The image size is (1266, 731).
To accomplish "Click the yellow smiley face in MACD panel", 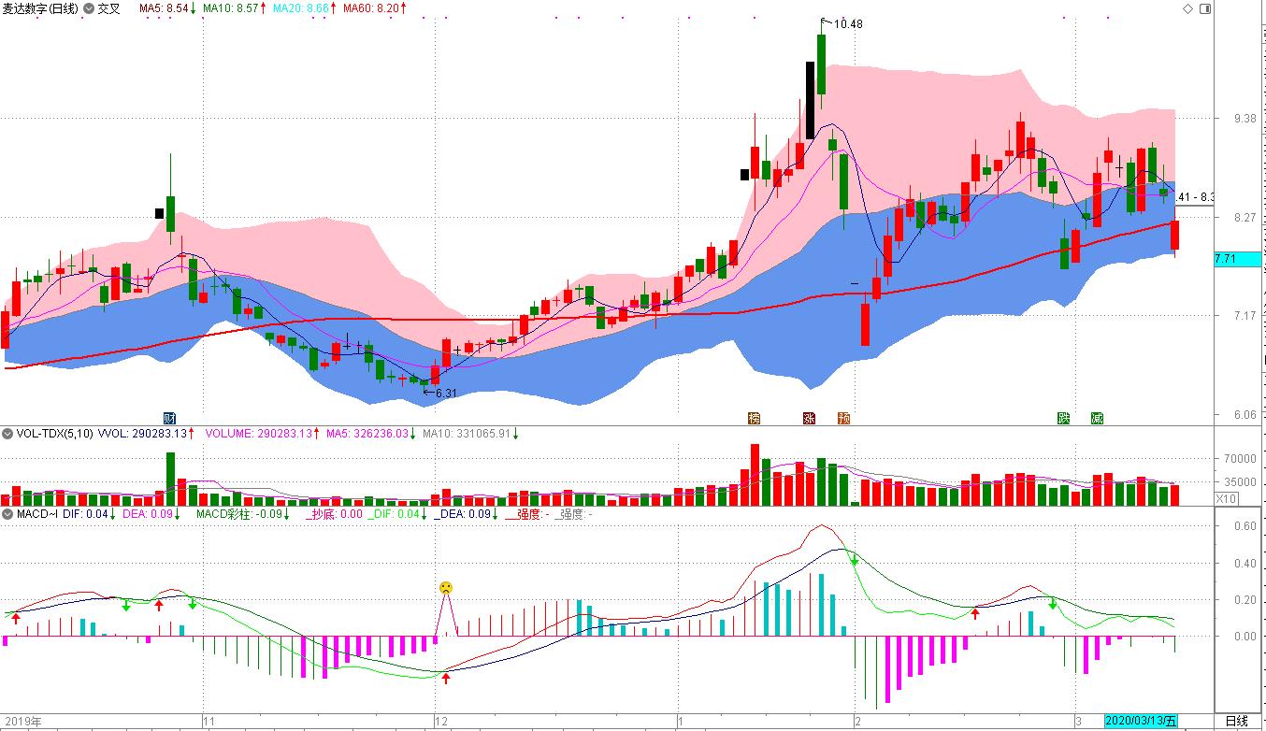I will pos(446,588).
